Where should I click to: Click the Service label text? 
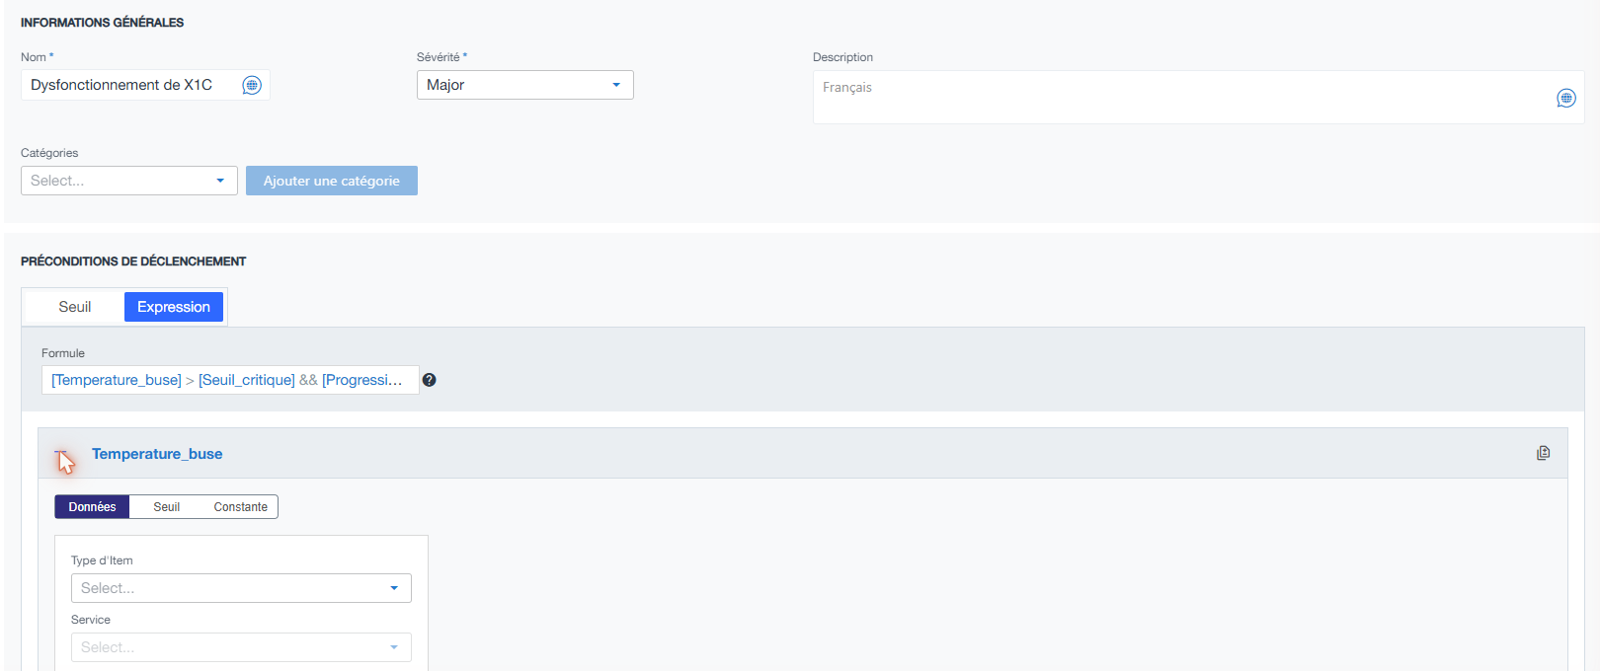point(91,620)
